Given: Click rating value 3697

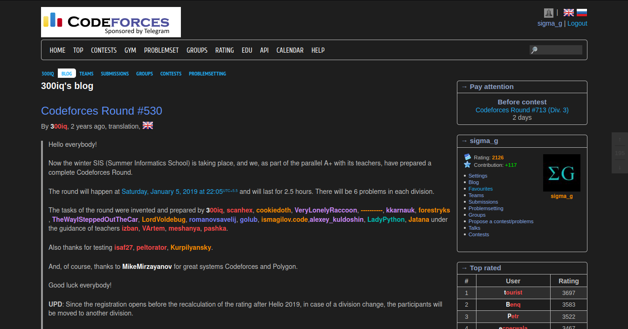Looking at the screenshot, I should tap(568, 293).
